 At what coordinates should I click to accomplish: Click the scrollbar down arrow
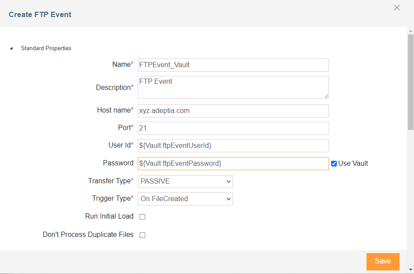pyautogui.click(x=410, y=269)
